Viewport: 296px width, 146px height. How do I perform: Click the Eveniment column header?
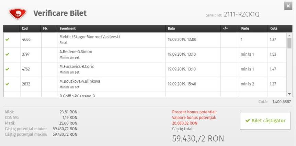click(x=67, y=29)
